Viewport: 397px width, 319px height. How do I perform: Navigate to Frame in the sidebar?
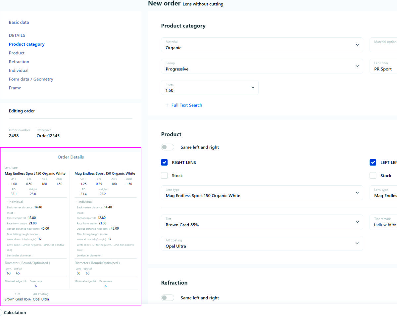15,88
